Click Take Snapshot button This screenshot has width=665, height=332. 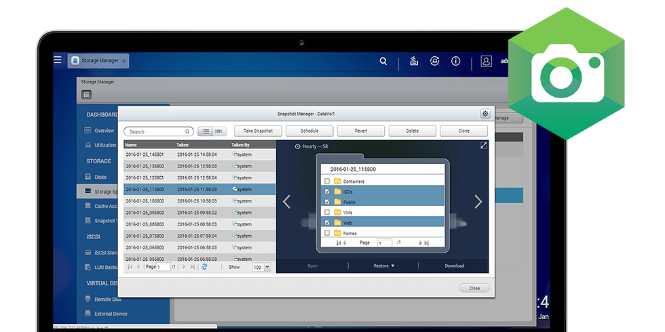pos(258,131)
